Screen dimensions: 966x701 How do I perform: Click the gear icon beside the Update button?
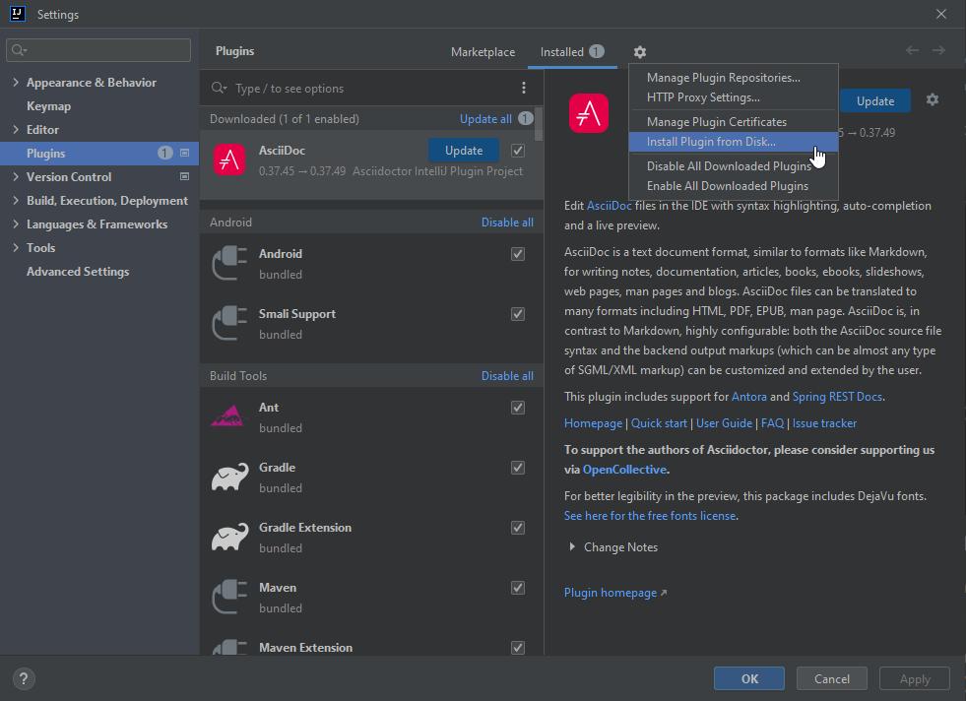tap(932, 99)
